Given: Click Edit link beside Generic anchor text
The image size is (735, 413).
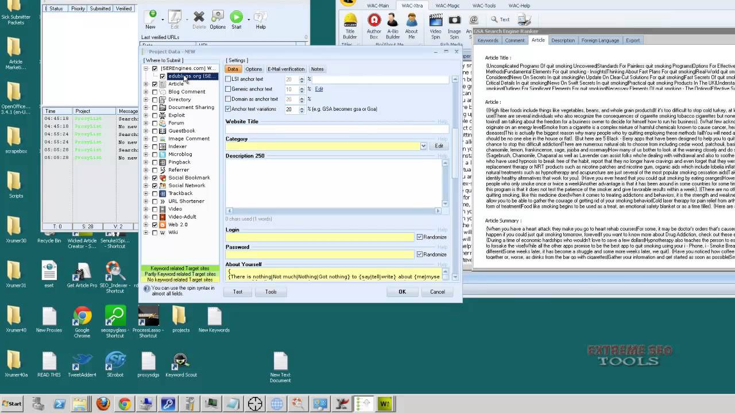Looking at the screenshot, I should [x=319, y=89].
